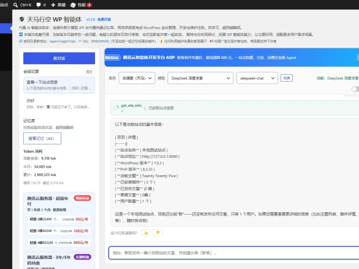Click the warning triangle icon in notice line
This screenshot has width=359, height=269.
(x=161, y=41)
